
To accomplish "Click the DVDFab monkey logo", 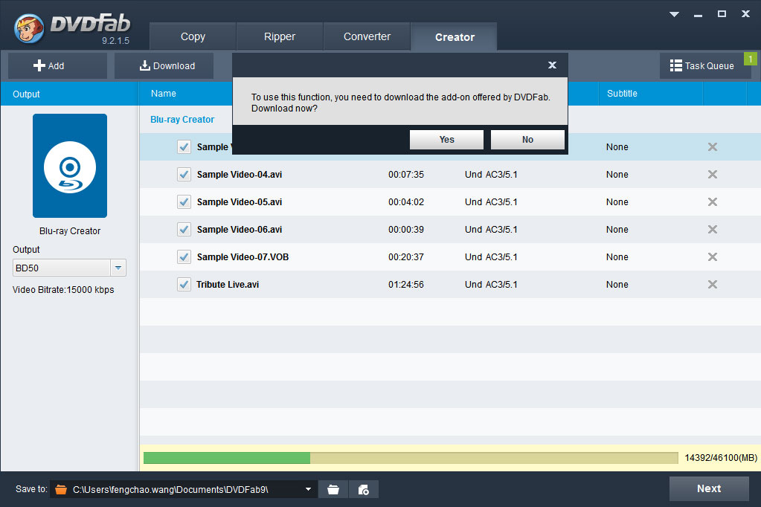I will (29, 28).
